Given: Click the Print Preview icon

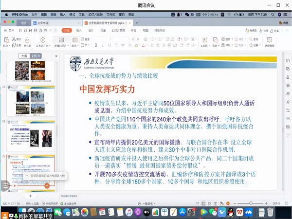Looking at the screenshot, I should 40,30.
